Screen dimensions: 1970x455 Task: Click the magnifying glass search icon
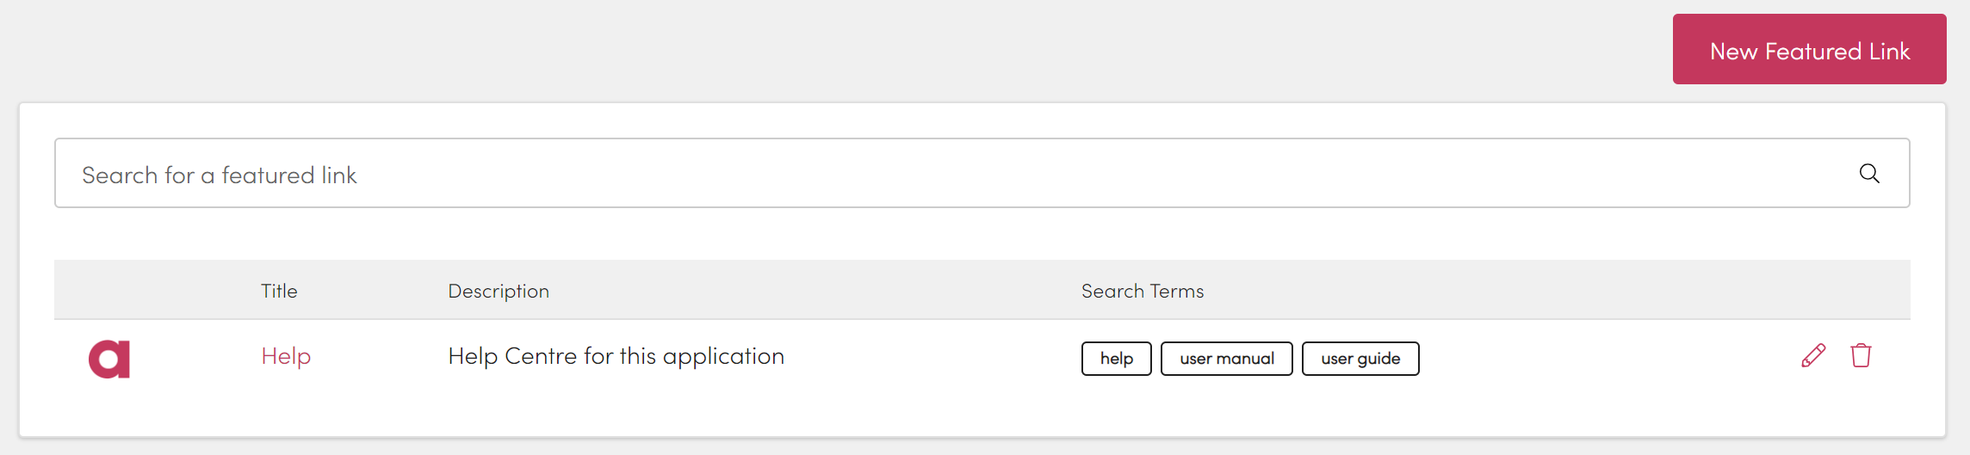click(1868, 174)
